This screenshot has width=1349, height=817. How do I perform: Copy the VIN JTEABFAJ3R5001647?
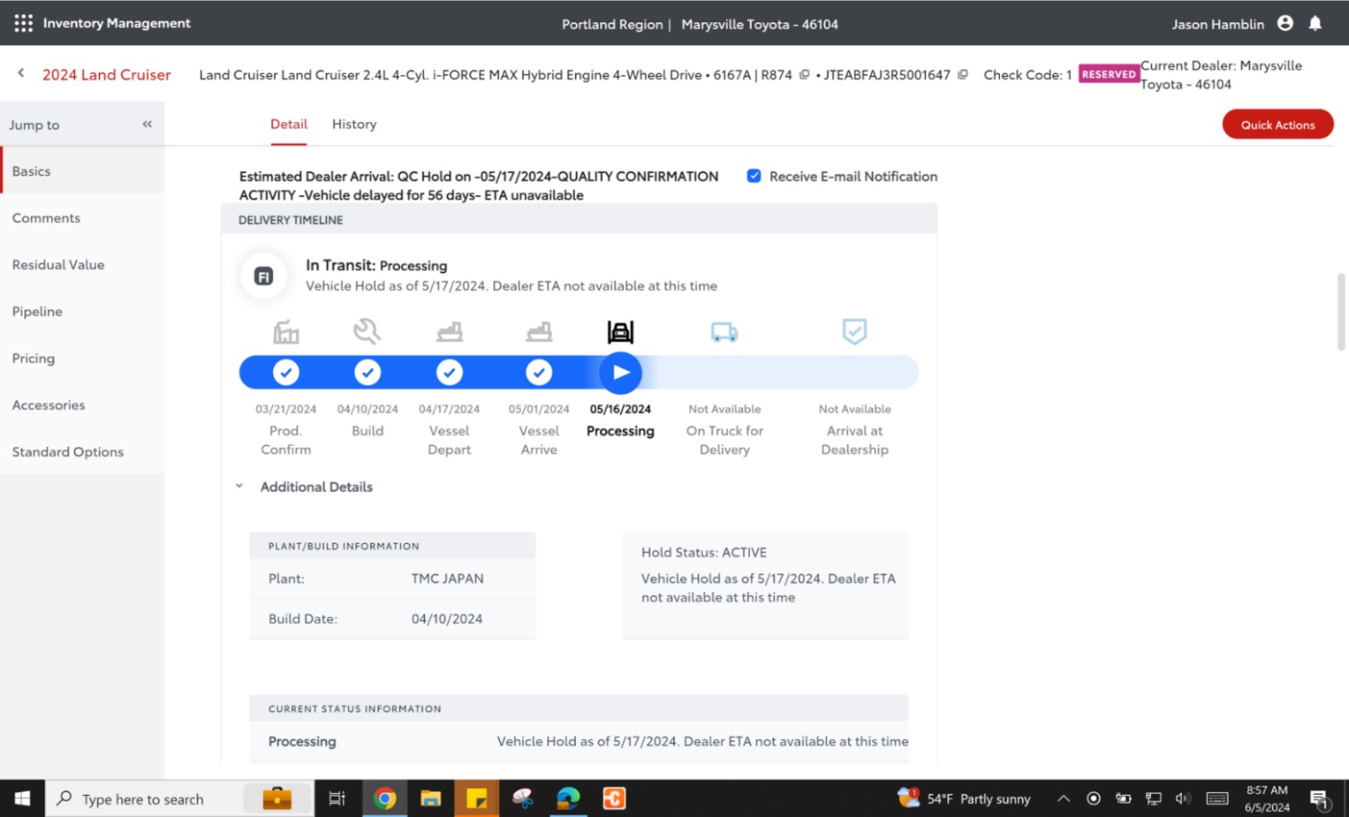tap(962, 75)
